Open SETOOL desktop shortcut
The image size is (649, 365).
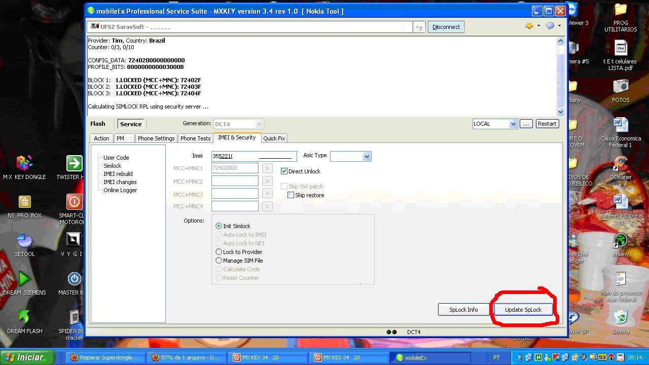pyautogui.click(x=24, y=244)
